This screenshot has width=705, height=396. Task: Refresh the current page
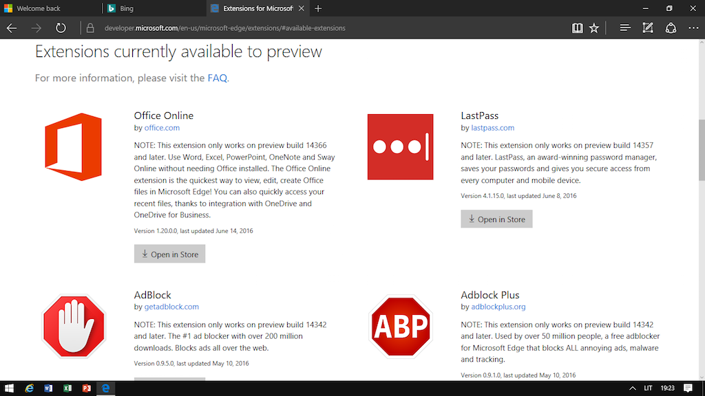click(61, 28)
